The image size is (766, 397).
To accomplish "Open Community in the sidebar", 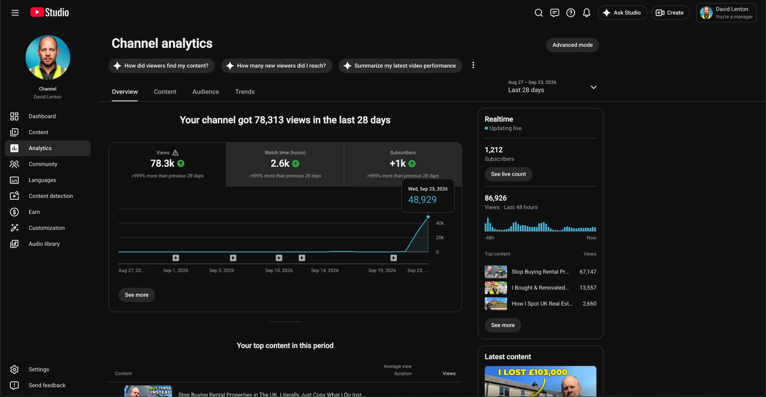I will coord(47,164).
